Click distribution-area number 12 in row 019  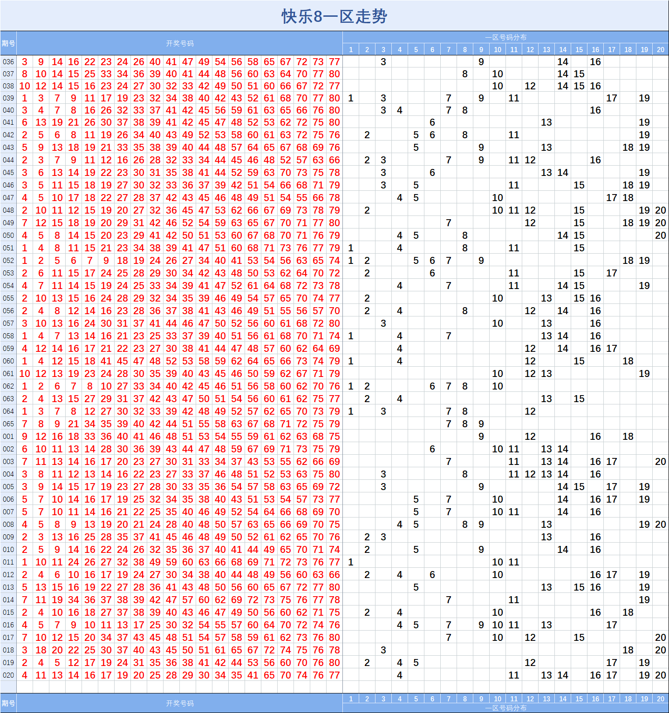point(530,663)
